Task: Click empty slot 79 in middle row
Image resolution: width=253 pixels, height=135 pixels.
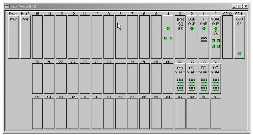Action: pos(37,78)
